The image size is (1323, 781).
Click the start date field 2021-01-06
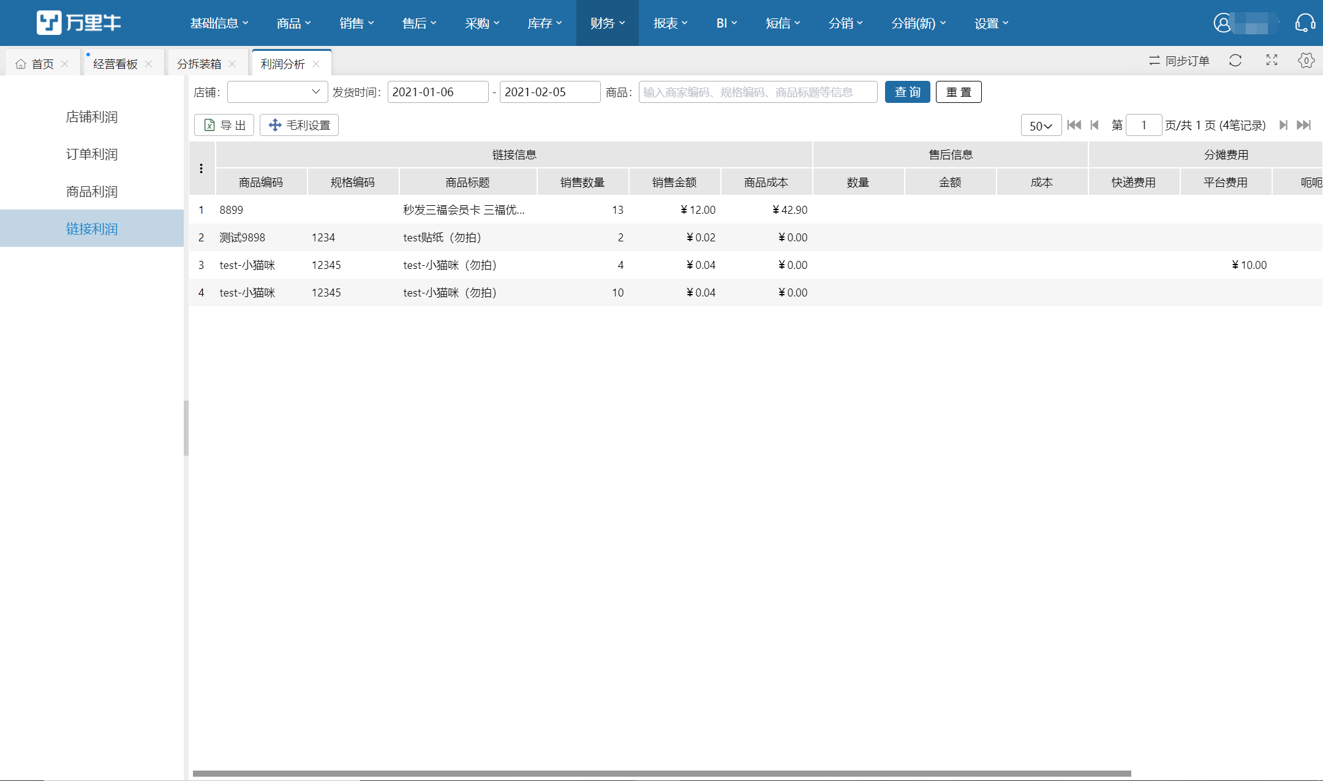pyautogui.click(x=438, y=92)
